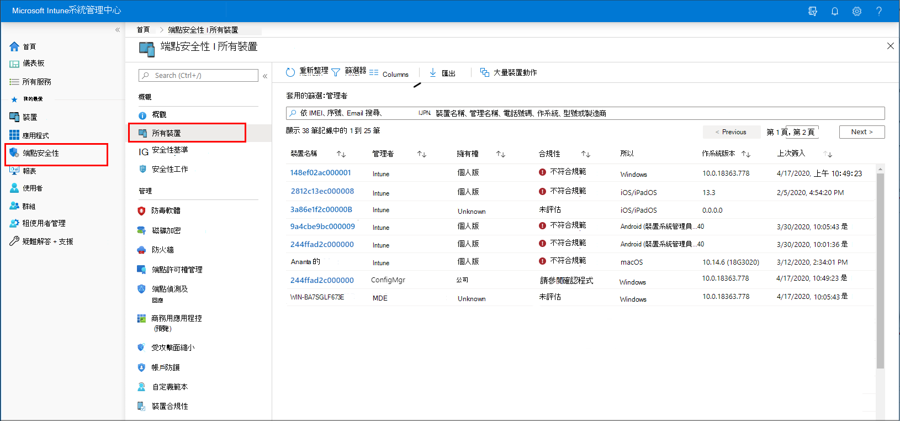
Task: Click the 帳戶防護 icon
Action: [x=141, y=367]
